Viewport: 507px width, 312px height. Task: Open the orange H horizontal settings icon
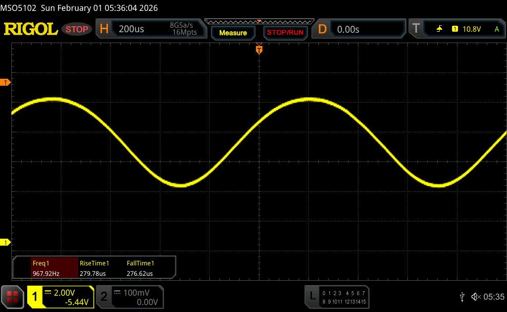tap(104, 29)
